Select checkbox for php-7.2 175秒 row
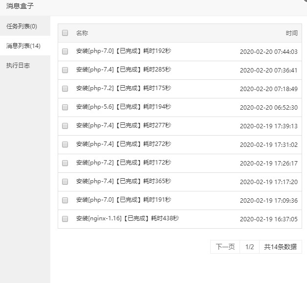Screen dimensions: 307x283 pyautogui.click(x=65, y=89)
